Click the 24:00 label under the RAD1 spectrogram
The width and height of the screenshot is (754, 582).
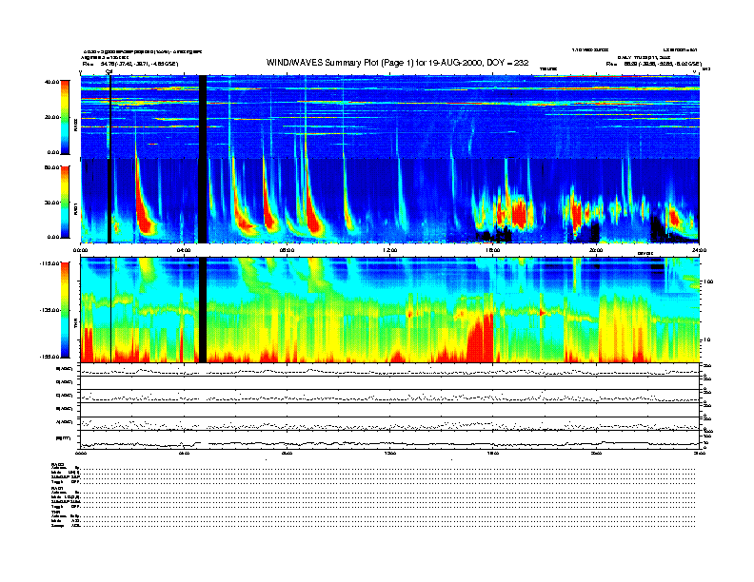click(x=699, y=250)
